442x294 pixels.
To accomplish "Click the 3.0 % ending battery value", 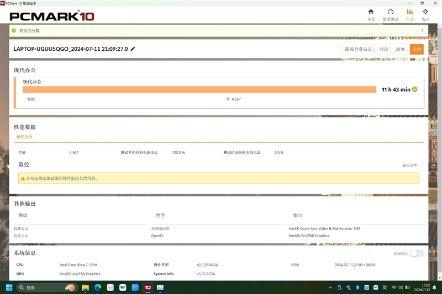I will pos(279,152).
